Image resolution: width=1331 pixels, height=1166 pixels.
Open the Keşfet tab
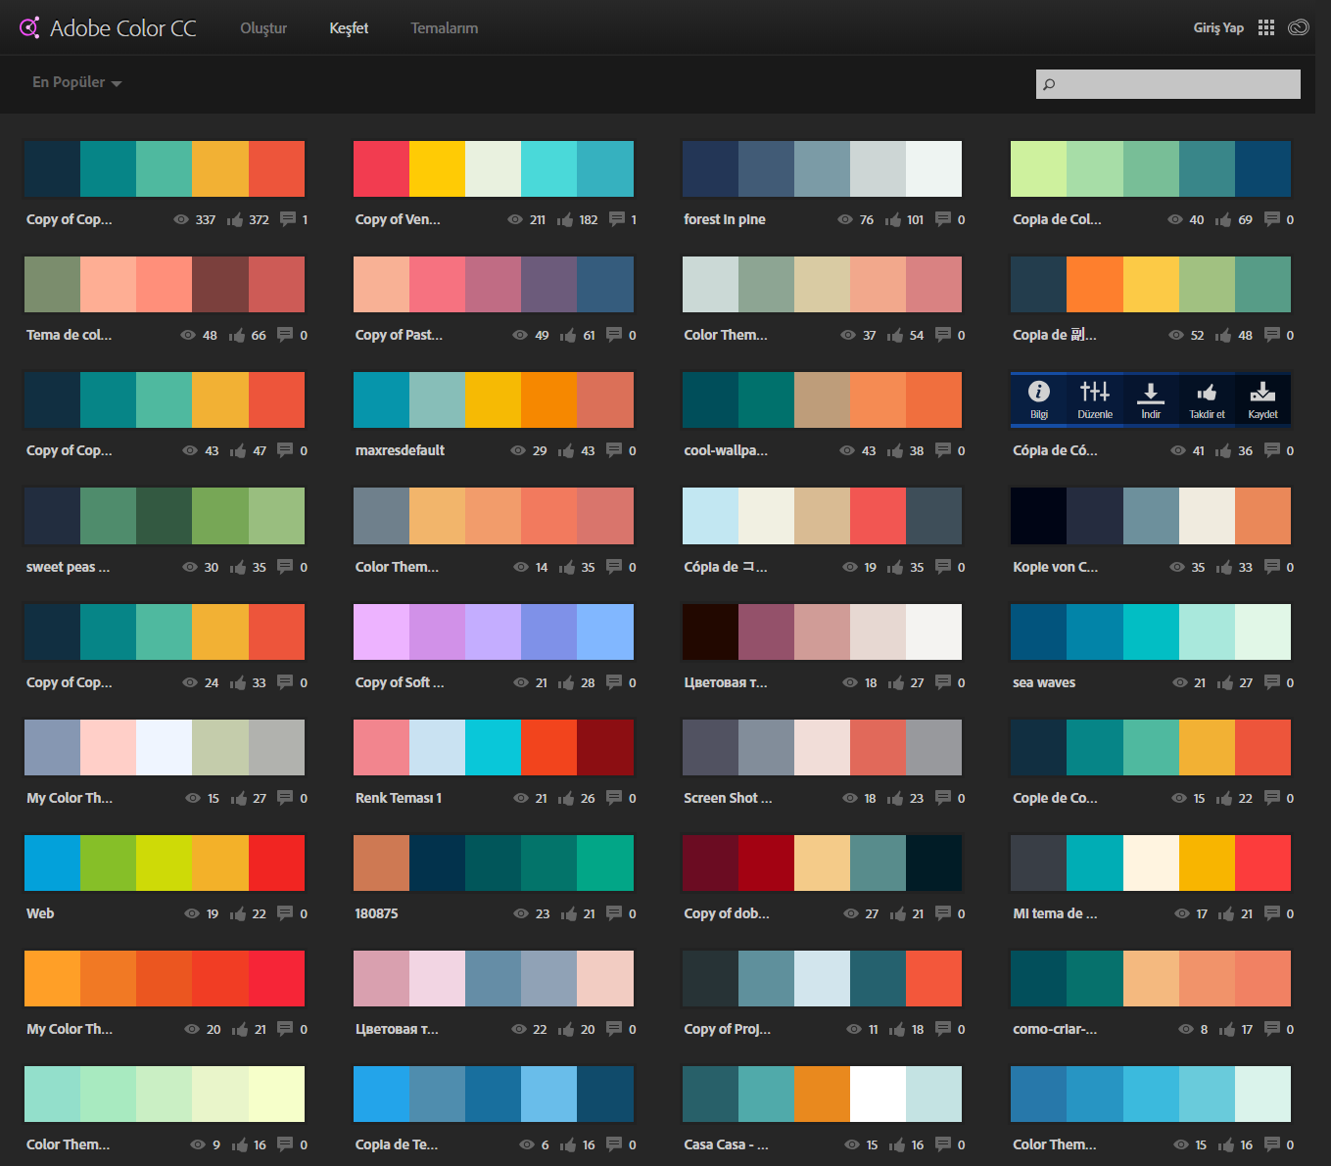point(349,28)
